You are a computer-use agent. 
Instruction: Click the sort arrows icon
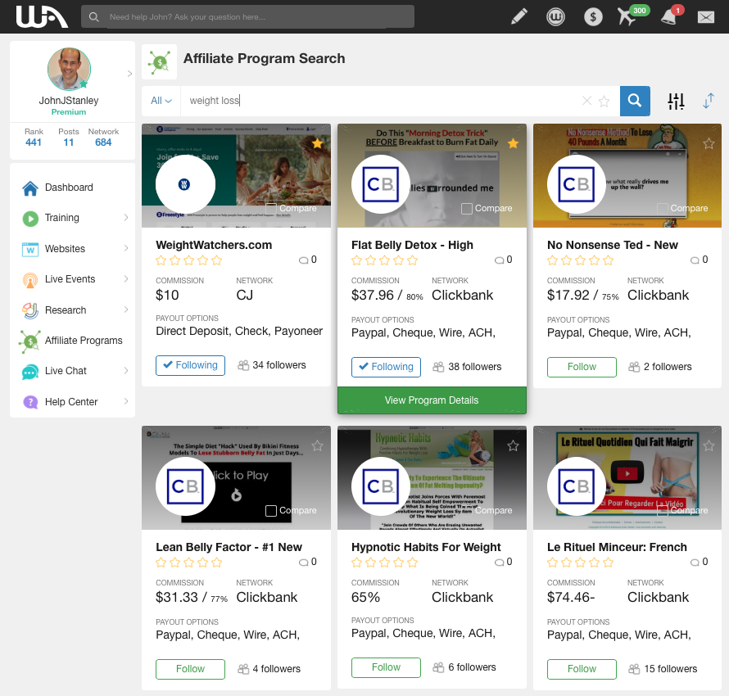(708, 101)
